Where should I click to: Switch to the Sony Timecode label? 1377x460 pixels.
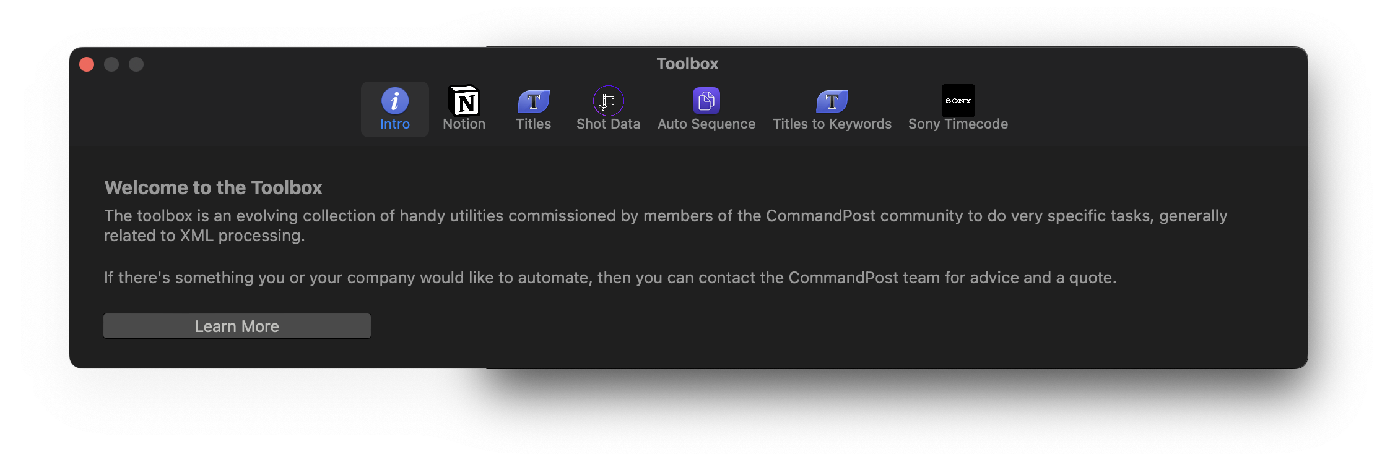tap(958, 124)
